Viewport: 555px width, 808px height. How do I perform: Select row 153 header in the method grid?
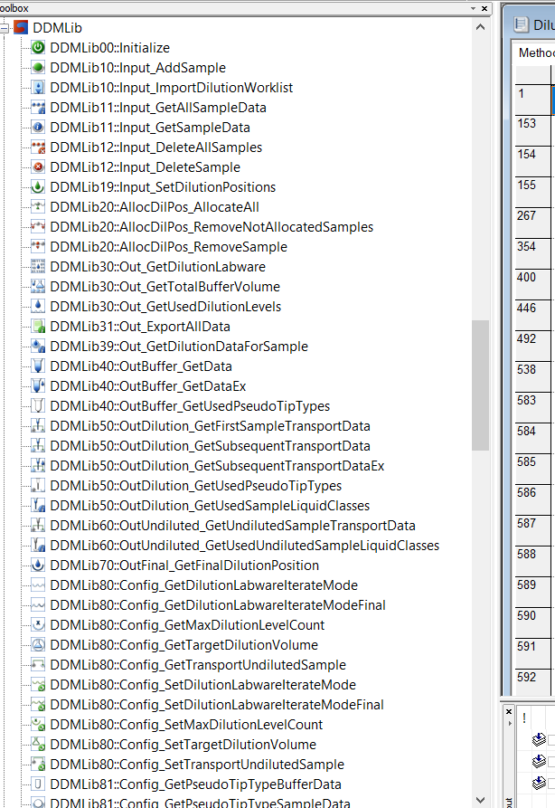click(527, 124)
